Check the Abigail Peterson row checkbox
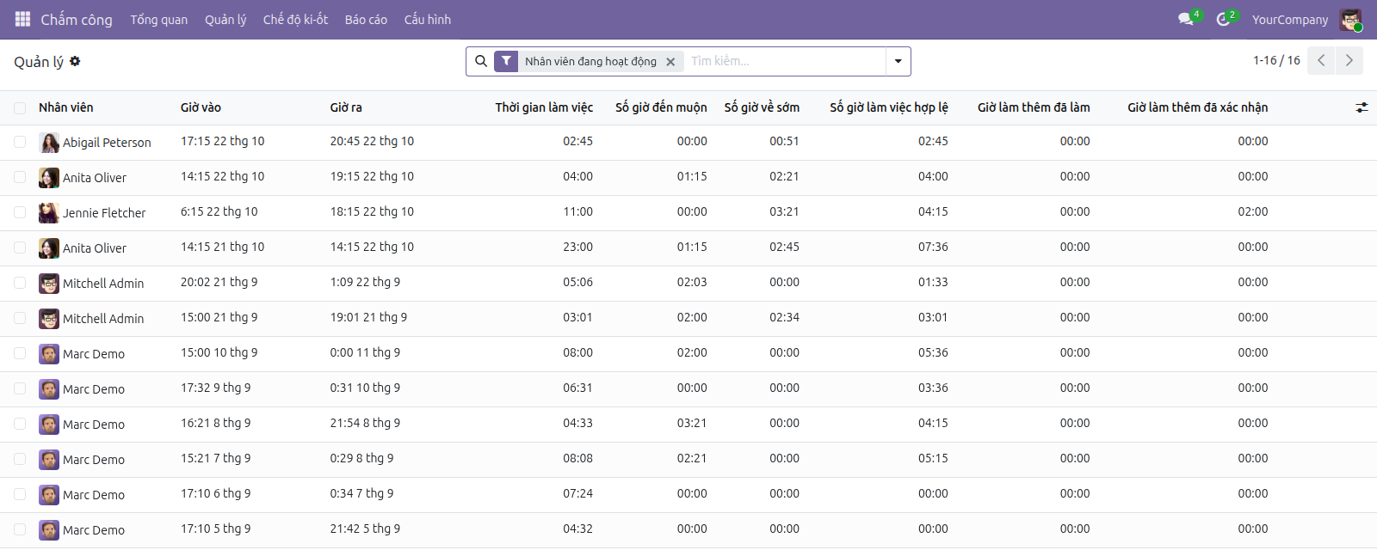The image size is (1377, 550). (x=20, y=142)
